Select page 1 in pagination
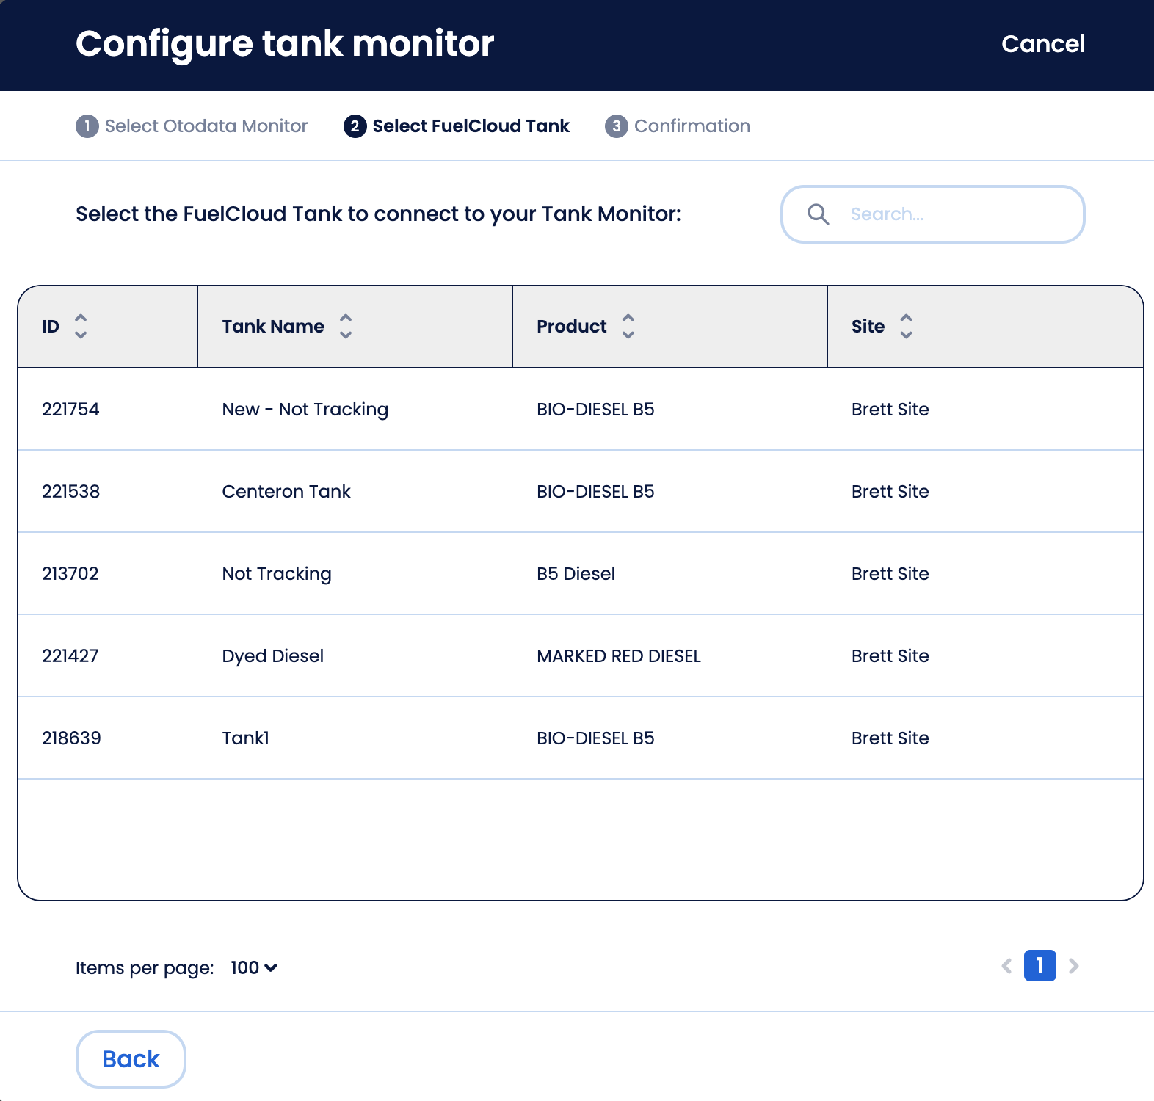Screen dimensions: 1154x1101 coord(1040,966)
